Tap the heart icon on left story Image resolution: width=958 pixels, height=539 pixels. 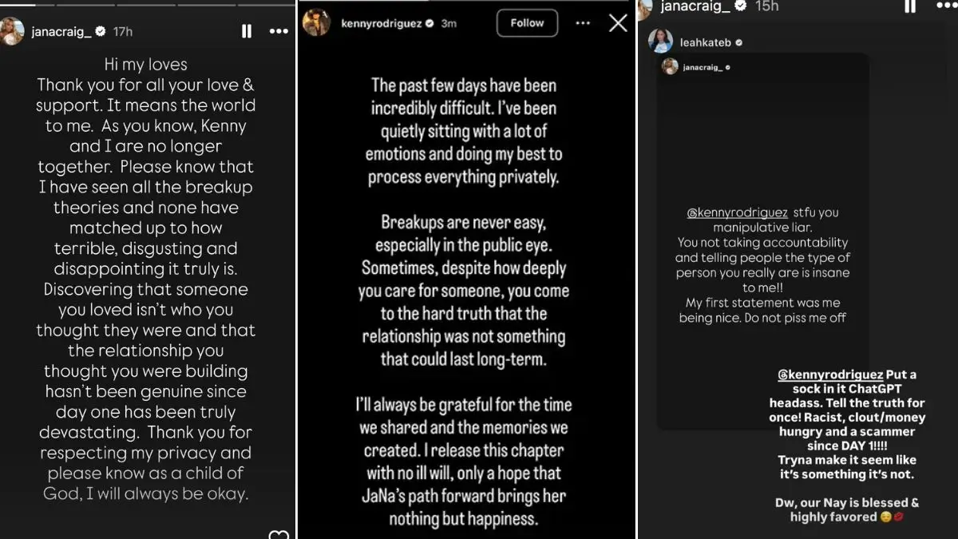coord(279,534)
